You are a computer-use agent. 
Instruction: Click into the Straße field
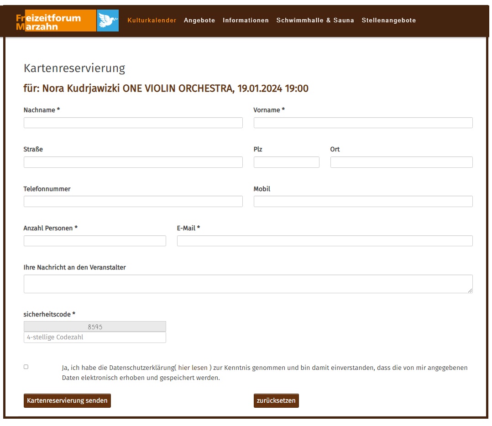pyautogui.click(x=133, y=162)
